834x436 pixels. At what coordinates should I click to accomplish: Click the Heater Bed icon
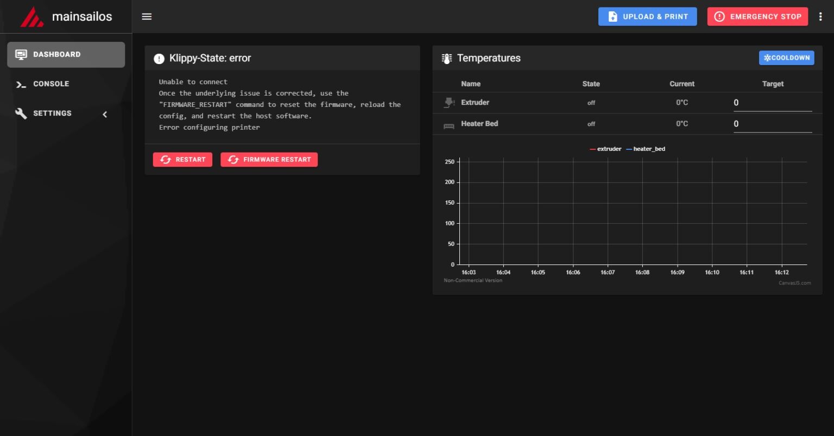449,123
